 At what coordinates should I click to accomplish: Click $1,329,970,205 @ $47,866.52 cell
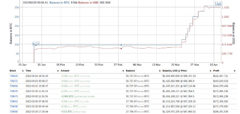coord(179,112)
